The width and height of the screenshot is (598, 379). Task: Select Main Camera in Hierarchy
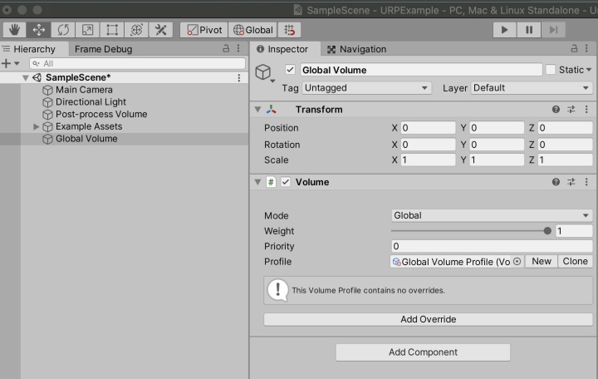pos(84,90)
